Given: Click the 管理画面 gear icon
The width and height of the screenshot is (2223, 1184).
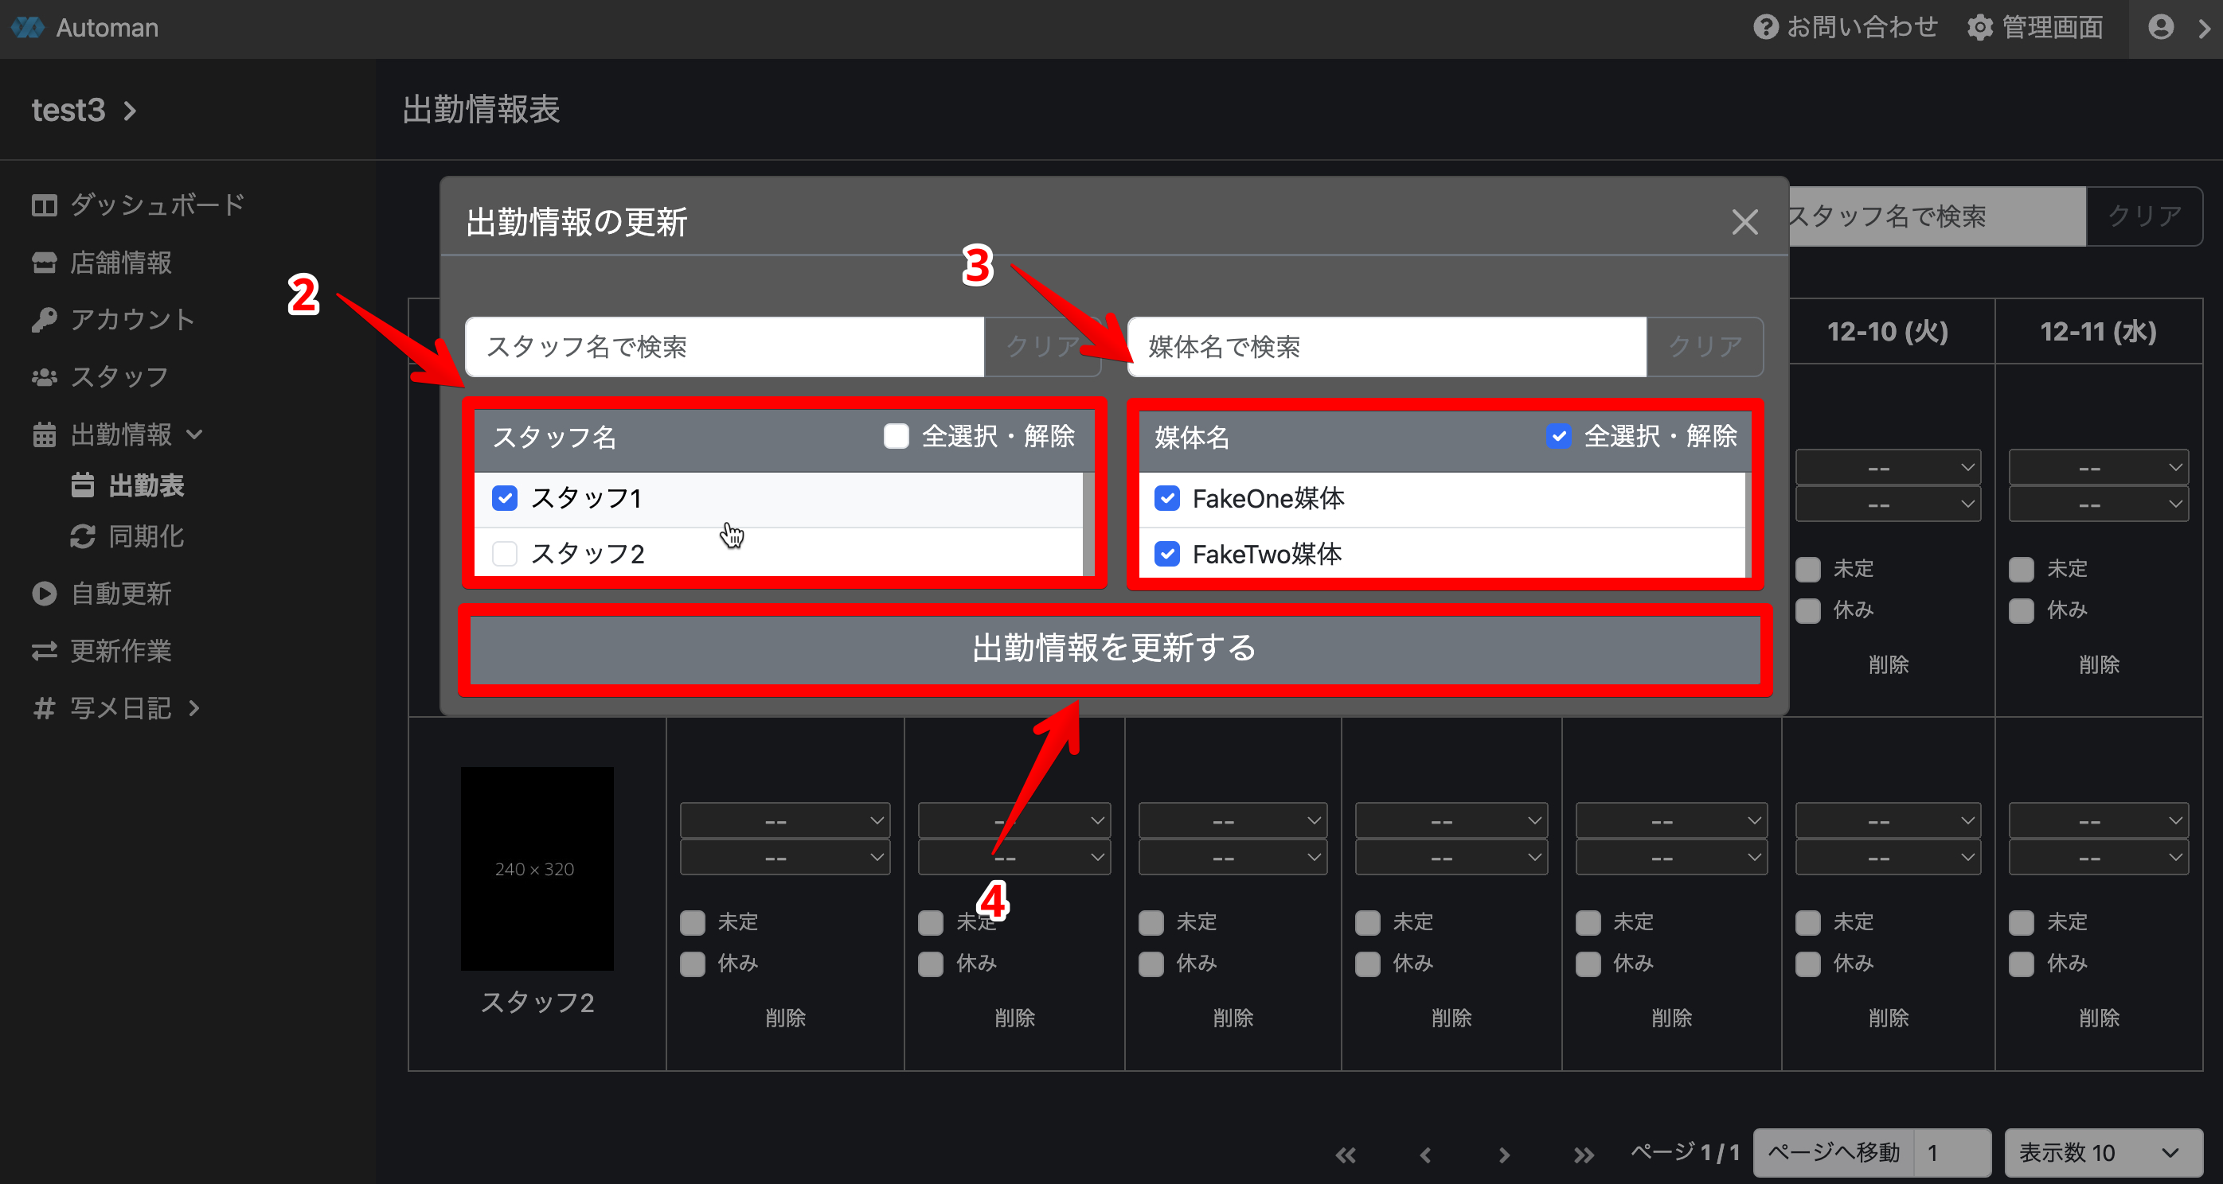Looking at the screenshot, I should (x=1979, y=28).
